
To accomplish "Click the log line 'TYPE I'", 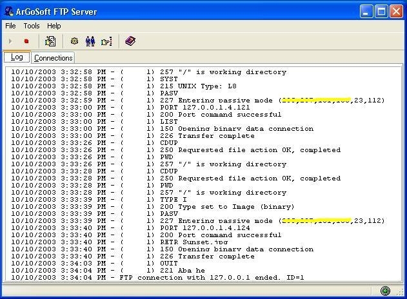I will click(x=99, y=200).
